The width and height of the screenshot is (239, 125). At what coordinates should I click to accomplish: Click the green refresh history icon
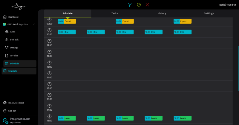click(139, 5)
